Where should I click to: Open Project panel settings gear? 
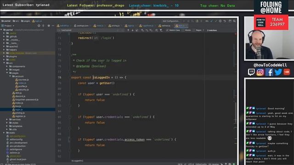tap(49, 26)
